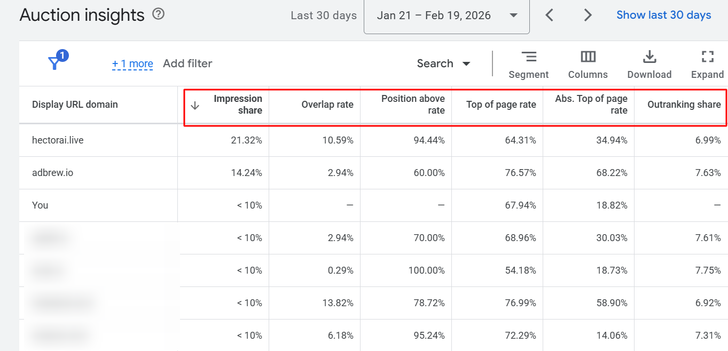Sort by Overlap rate column
Screen dimensions: 728x351
[x=327, y=105]
